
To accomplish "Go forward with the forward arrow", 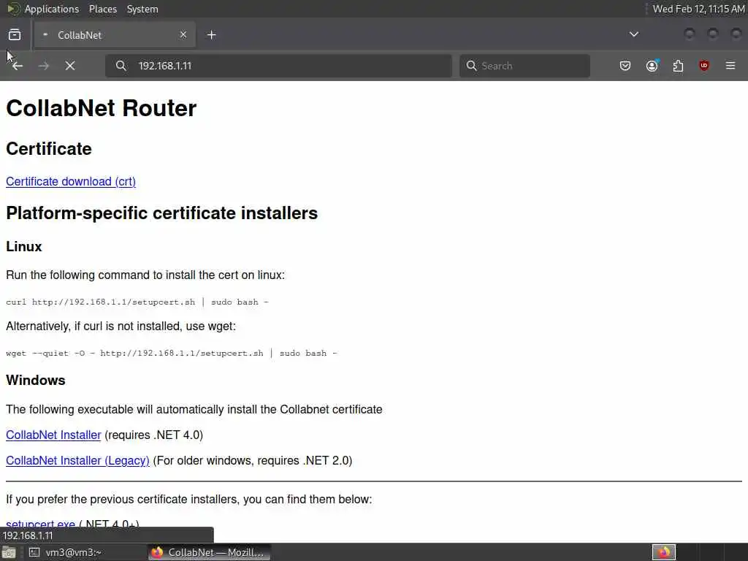I will [43, 66].
